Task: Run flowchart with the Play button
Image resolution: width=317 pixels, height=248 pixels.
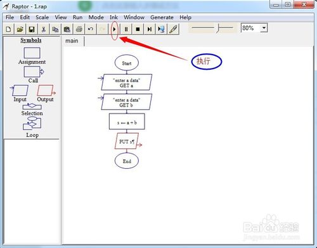Action: click(114, 29)
